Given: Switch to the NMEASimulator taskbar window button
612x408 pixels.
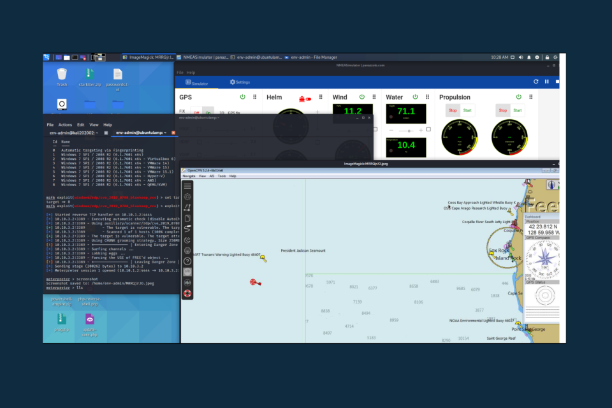Looking at the screenshot, I should 203,57.
